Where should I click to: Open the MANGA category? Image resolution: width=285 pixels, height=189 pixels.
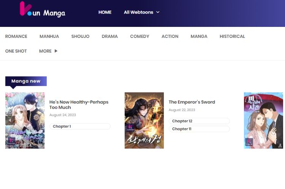pyautogui.click(x=199, y=36)
